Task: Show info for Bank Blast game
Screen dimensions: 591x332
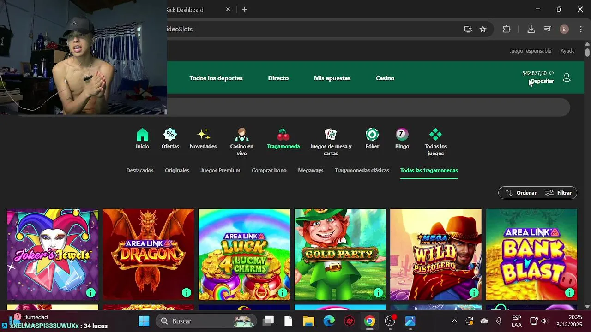Action: click(570, 292)
